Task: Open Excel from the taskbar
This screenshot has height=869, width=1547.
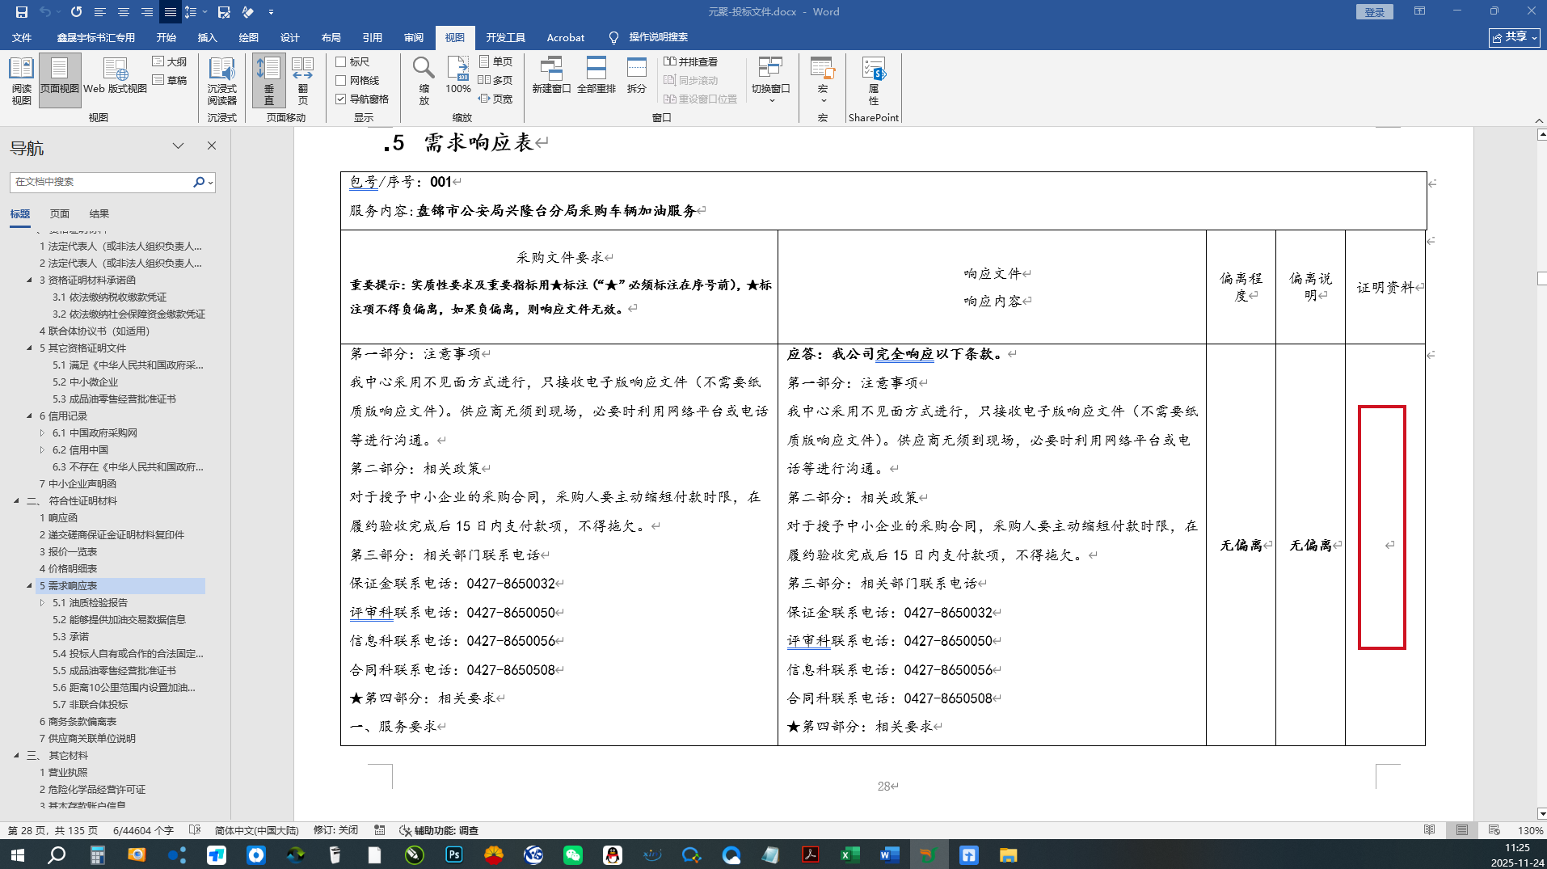Action: (x=849, y=854)
